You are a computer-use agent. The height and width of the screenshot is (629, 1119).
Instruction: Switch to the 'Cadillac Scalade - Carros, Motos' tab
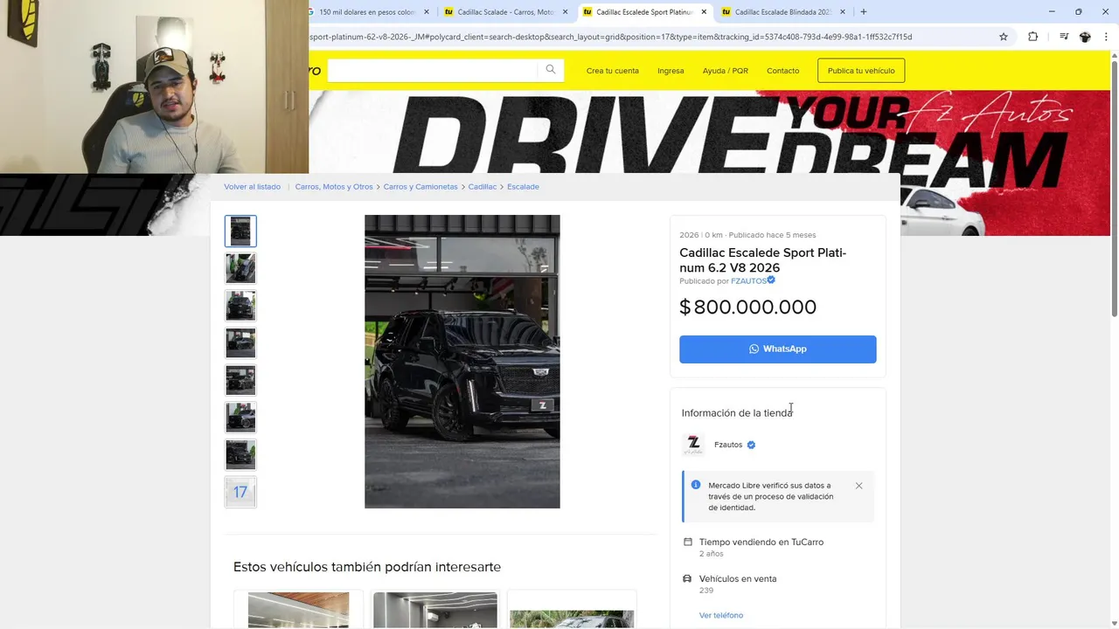pyautogui.click(x=504, y=12)
